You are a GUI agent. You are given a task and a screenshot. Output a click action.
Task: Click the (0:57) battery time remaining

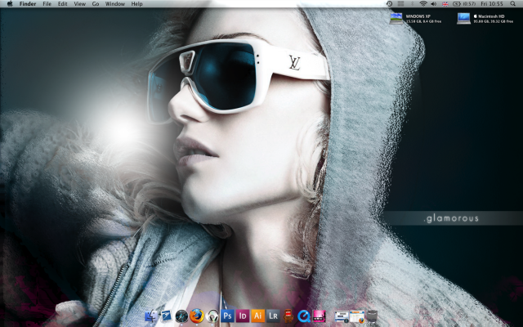(469, 3)
